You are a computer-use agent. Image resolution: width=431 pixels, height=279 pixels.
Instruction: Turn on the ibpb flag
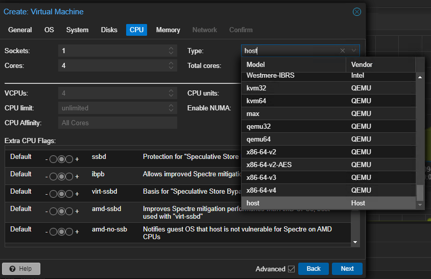tap(69, 176)
